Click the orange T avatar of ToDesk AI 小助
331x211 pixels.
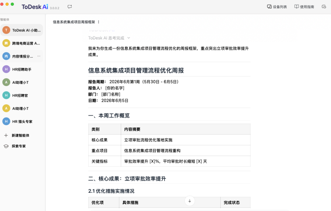click(6, 30)
